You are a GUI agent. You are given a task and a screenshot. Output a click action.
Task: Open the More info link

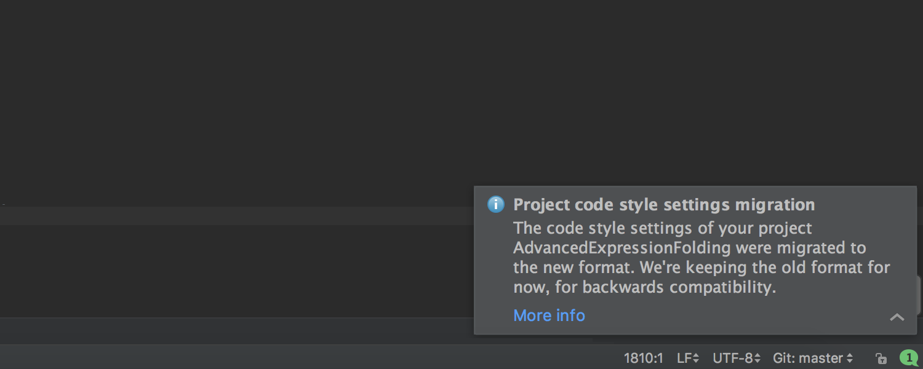click(549, 315)
